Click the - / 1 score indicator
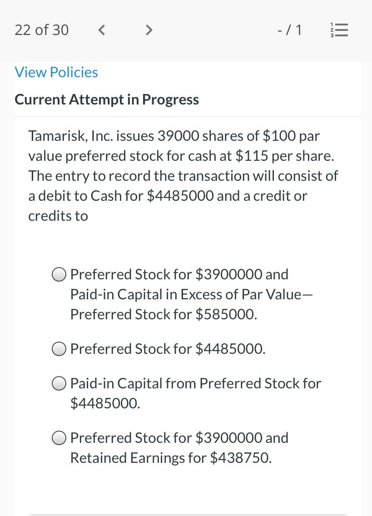Image resolution: width=372 pixels, height=516 pixels. point(290,30)
